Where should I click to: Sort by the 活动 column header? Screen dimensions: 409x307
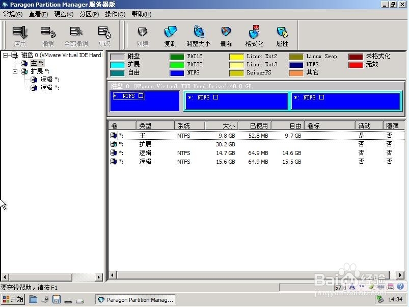tap(369, 125)
